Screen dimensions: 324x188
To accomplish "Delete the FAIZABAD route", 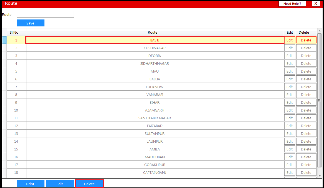I will click(x=306, y=126).
